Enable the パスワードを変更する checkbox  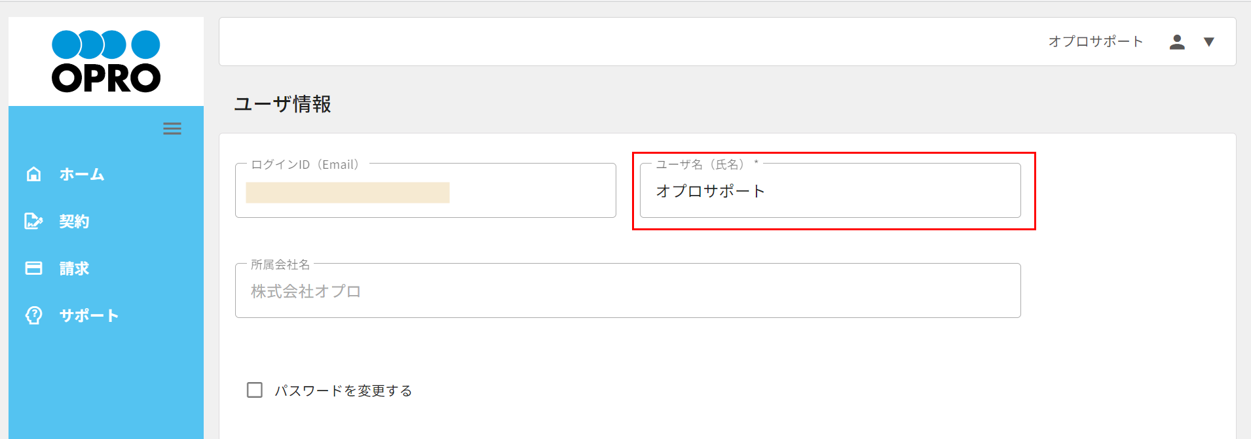coord(255,390)
